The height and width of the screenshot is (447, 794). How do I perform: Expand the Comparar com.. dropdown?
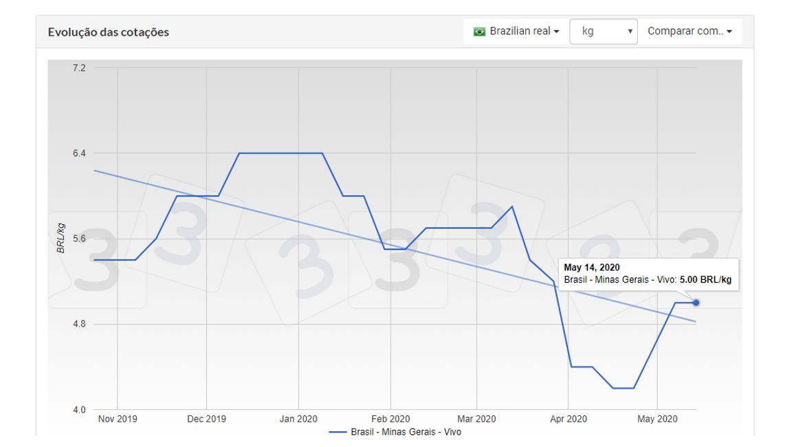[x=690, y=32]
